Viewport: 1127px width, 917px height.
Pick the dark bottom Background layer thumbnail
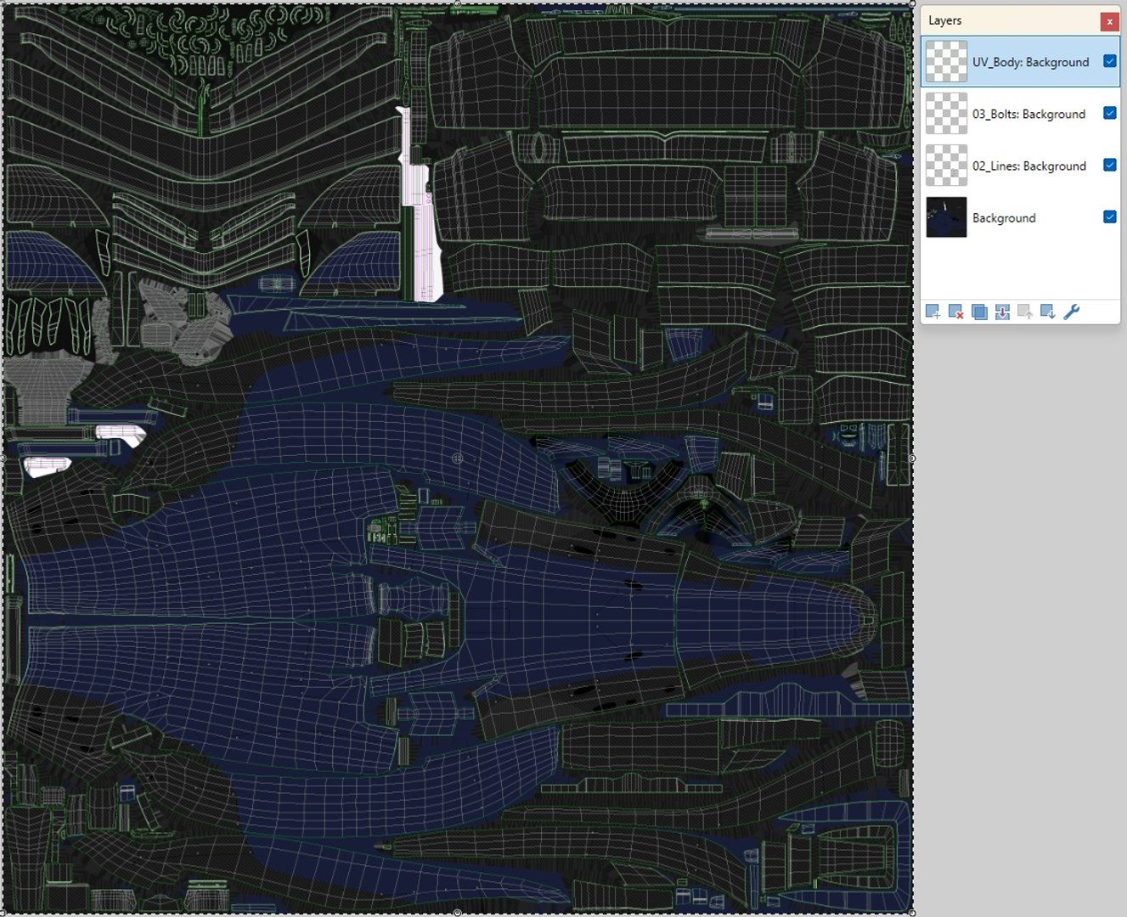(946, 217)
